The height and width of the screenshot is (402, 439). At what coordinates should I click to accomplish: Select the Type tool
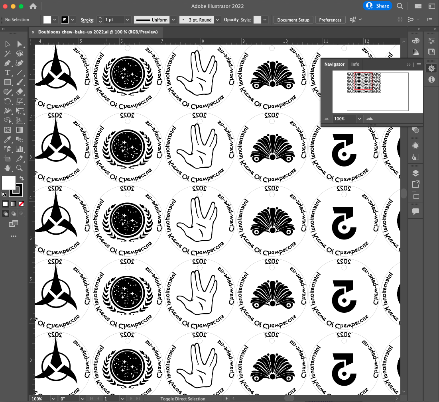[x=7, y=73]
